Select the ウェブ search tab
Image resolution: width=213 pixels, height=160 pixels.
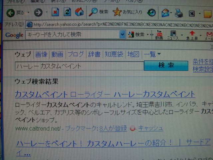pyautogui.click(x=23, y=54)
